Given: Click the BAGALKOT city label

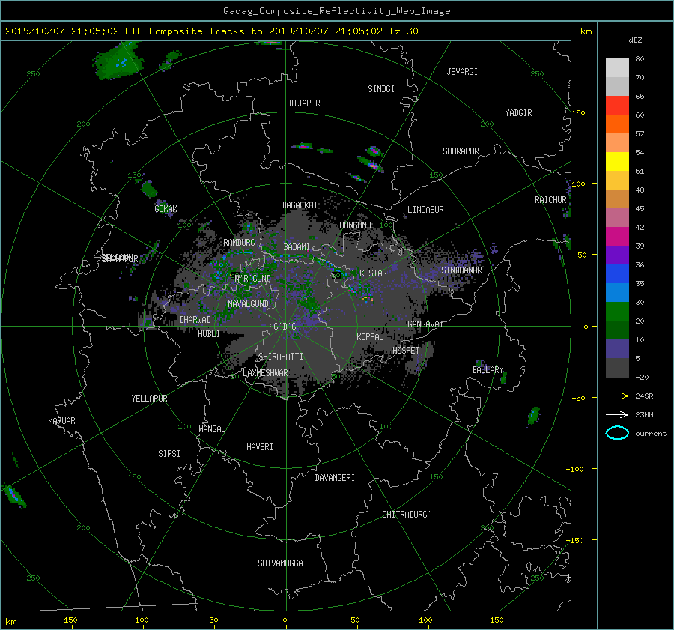Looking at the screenshot, I should click(x=300, y=205).
